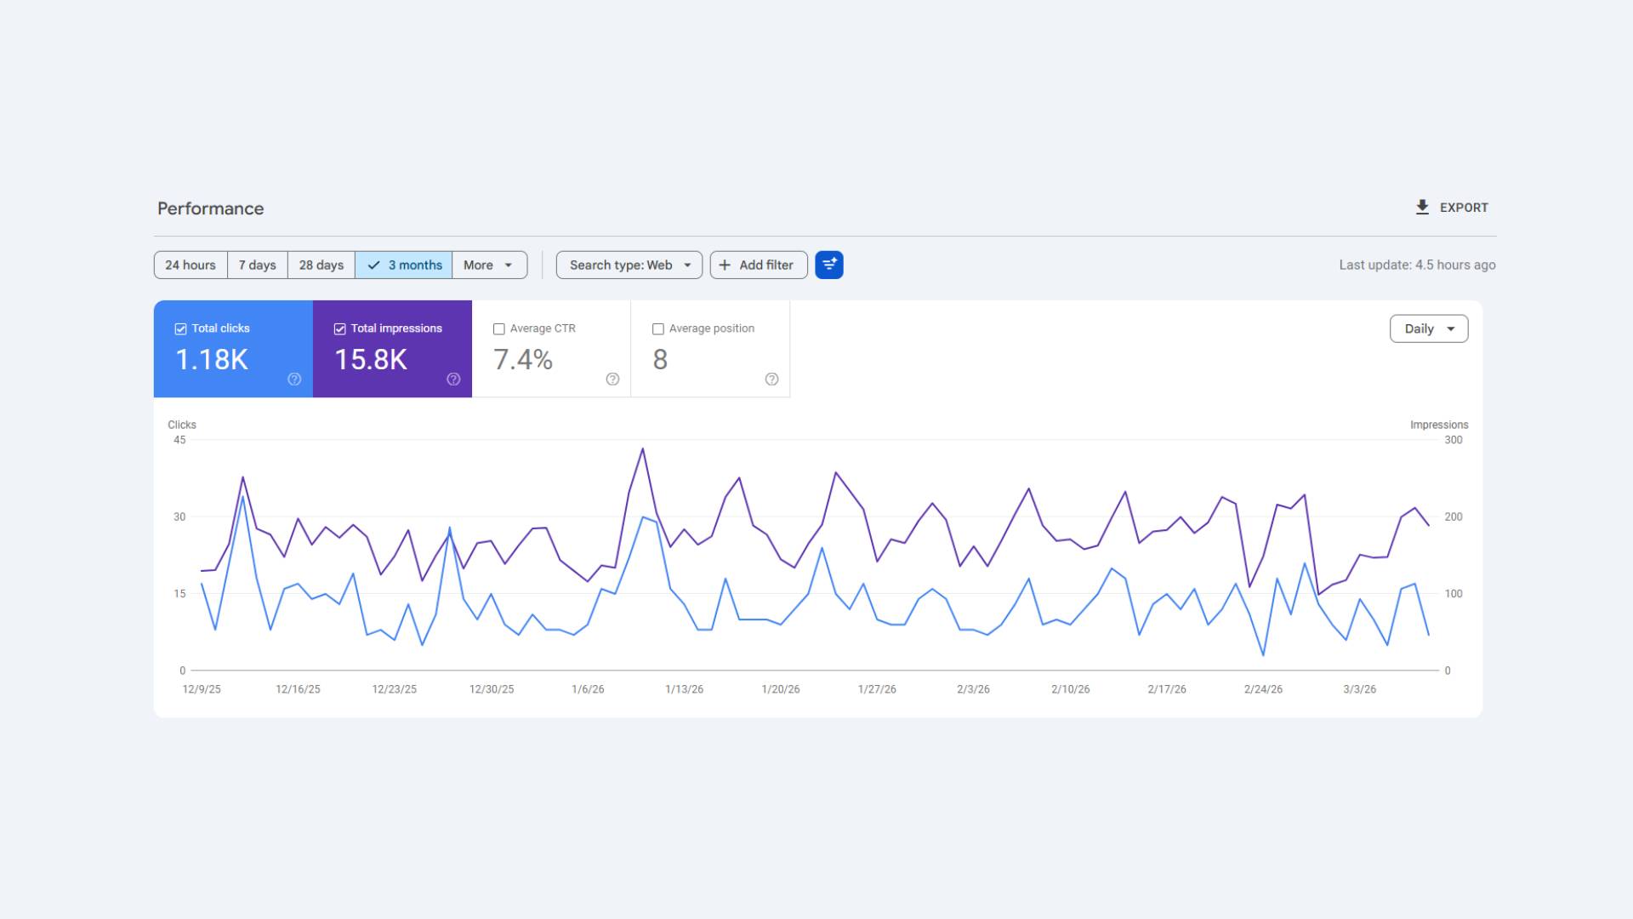Open the comparison filter icon beside Add filter

click(x=829, y=265)
